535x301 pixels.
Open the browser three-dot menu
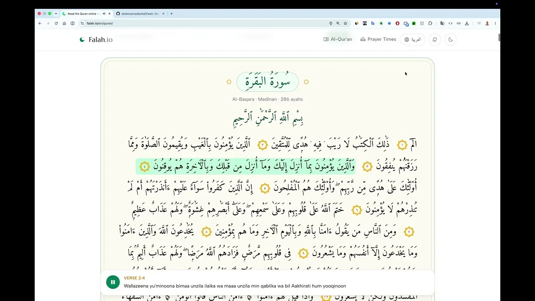click(495, 23)
